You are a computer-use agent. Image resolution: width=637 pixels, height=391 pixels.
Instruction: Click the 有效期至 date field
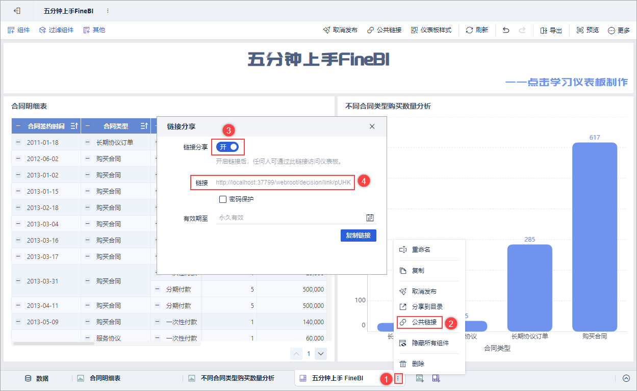click(296, 218)
